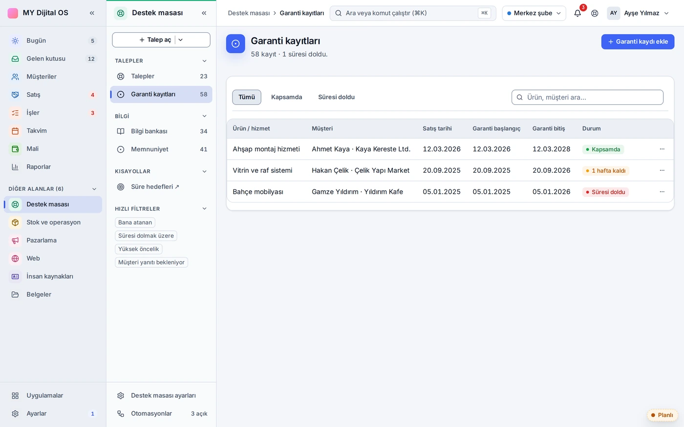Open Belgeler documents area
This screenshot has height=427, width=684.
coord(53,295)
